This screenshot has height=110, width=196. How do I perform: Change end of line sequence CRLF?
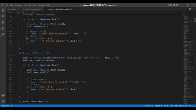coord(171,106)
